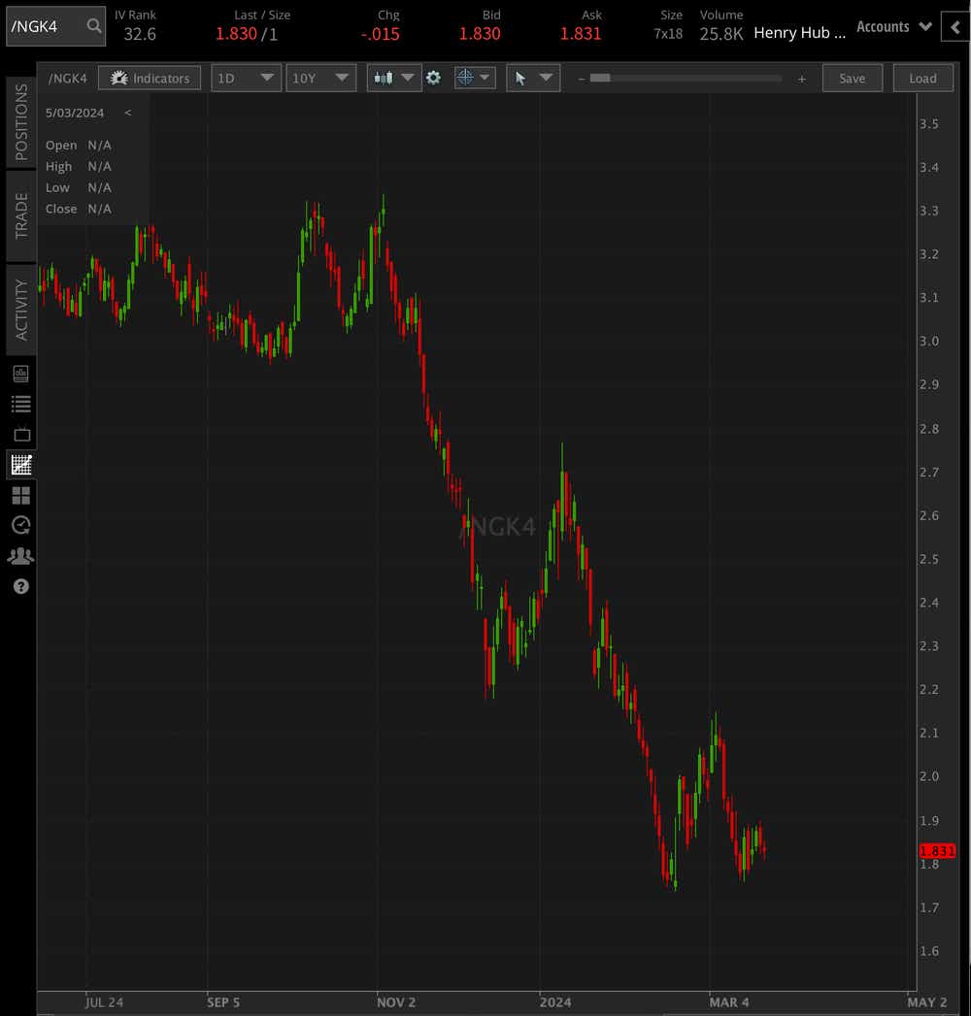Open the Accounts dropdown
This screenshot has height=1016, width=971.
click(894, 26)
